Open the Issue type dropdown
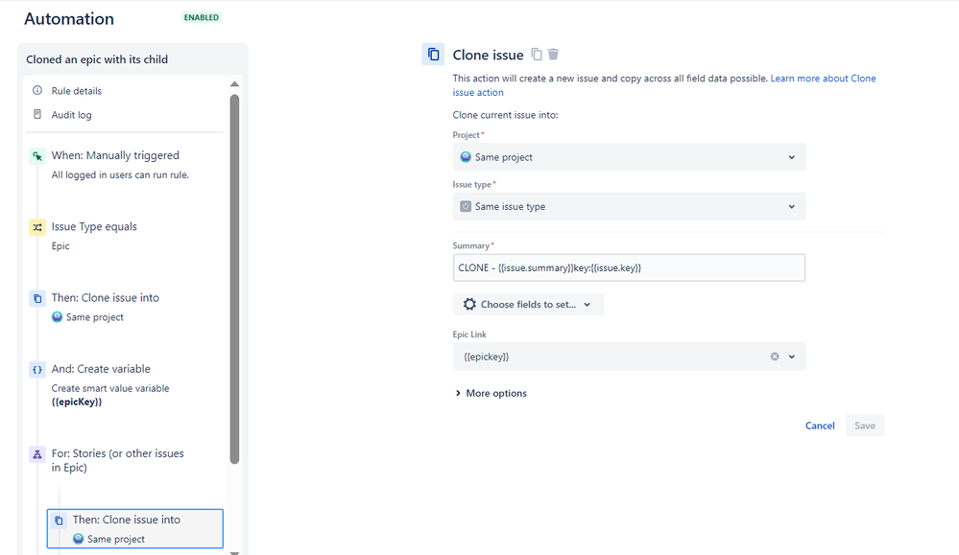 629,206
